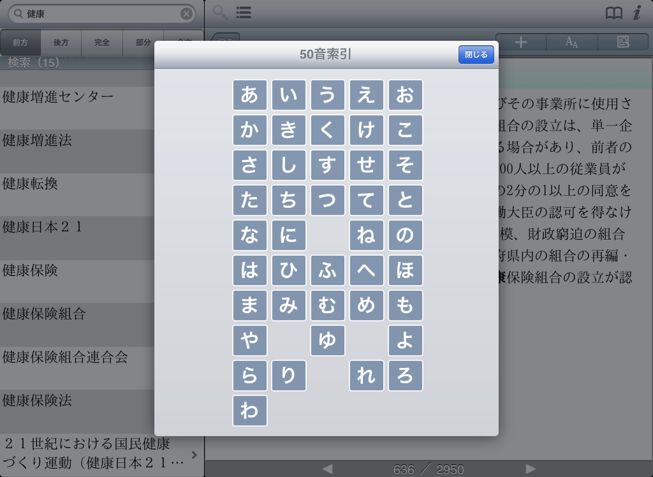The image size is (653, 477).
Task: Go to the previous page arrow
Action: [x=327, y=469]
